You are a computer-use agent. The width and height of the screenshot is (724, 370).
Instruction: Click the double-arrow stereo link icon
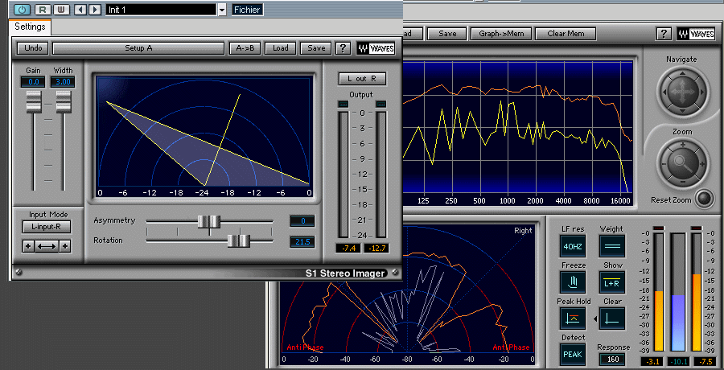click(x=47, y=247)
